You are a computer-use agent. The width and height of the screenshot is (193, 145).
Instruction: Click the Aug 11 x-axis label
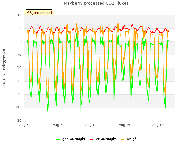click(91, 125)
